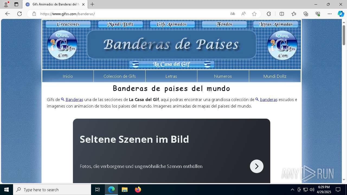Viewport: 347px width, 195px height.
Task: Open the browser profile icon
Action: [6, 4]
